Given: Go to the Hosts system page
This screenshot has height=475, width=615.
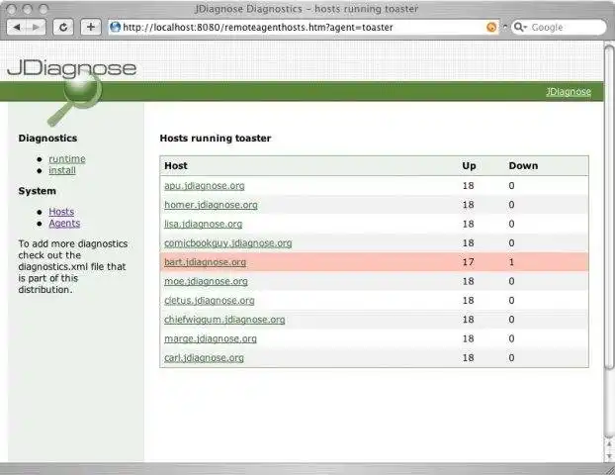Looking at the screenshot, I should click(x=61, y=212).
